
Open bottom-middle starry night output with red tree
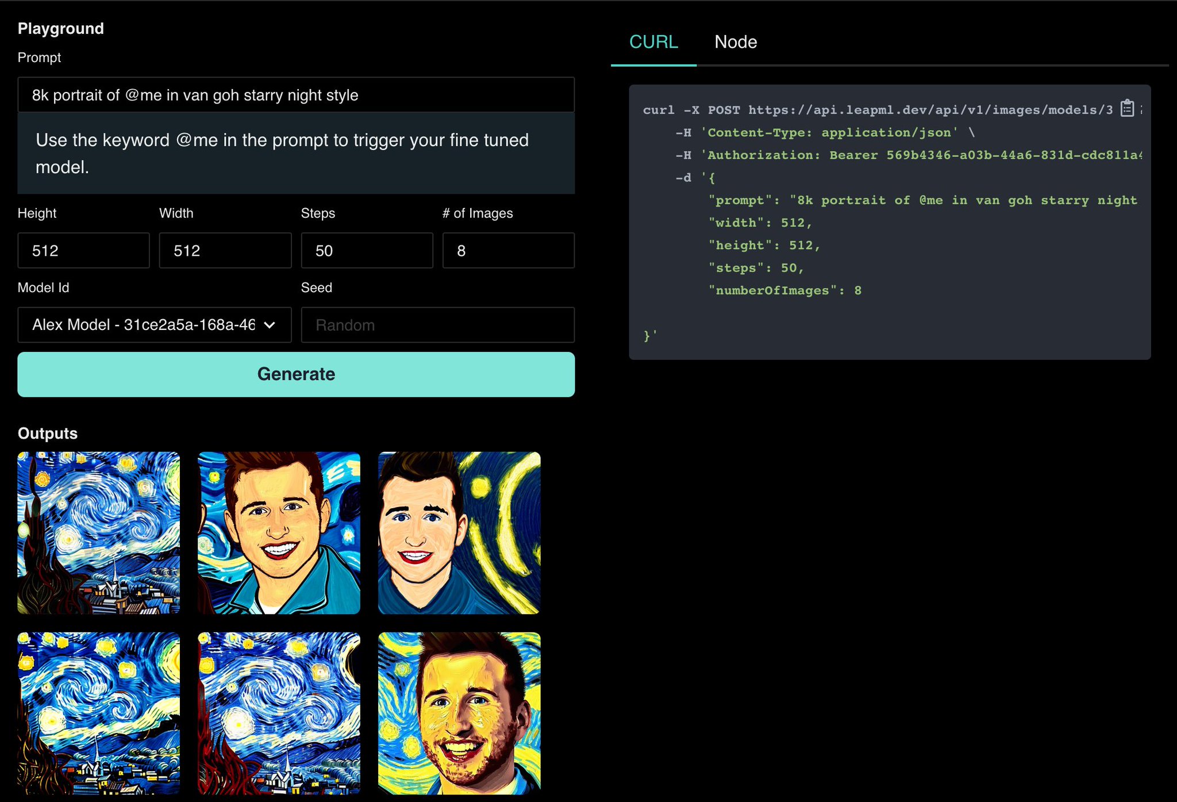pos(279,713)
